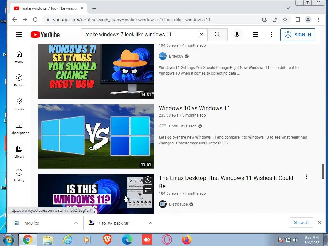
Task: Click the volume speaker tray icon
Action: click(x=295, y=240)
